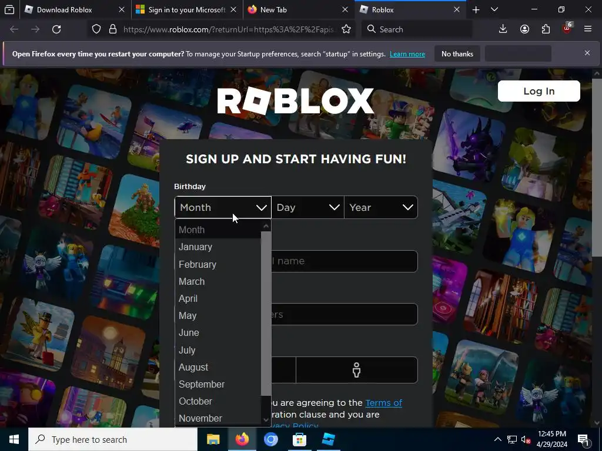
Task: Bookmark this page with star icon
Action: point(346,29)
